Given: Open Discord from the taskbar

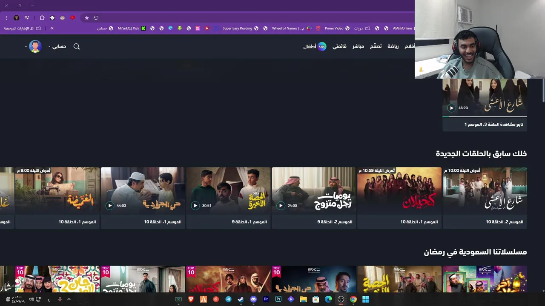Looking at the screenshot, I should tap(253, 299).
